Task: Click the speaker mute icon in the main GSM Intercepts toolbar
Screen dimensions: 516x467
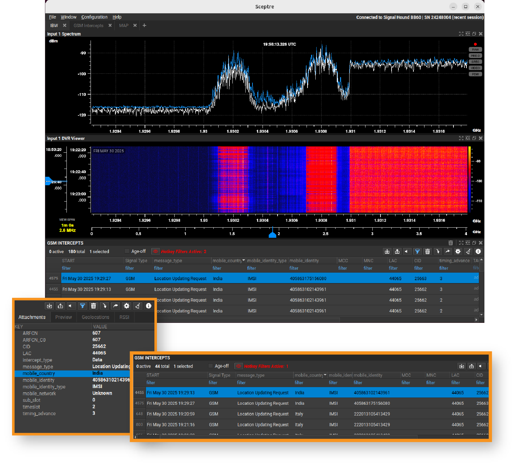Action: (x=407, y=251)
